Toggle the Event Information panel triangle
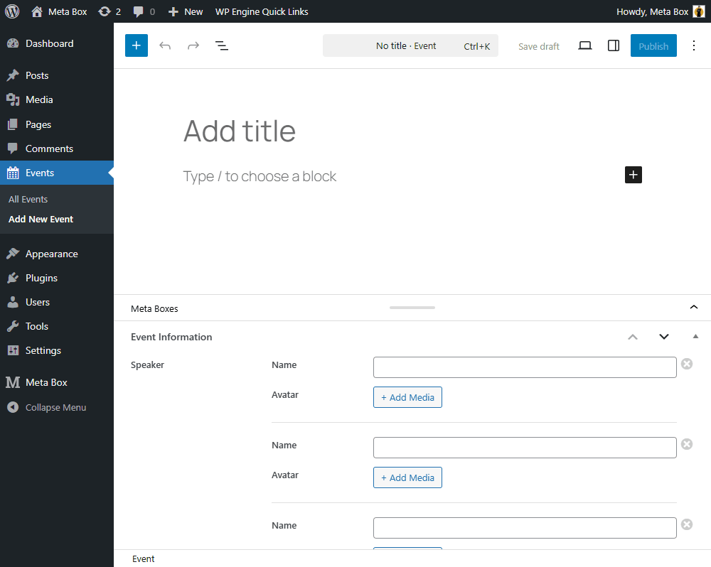Image resolution: width=711 pixels, height=567 pixels. (695, 337)
